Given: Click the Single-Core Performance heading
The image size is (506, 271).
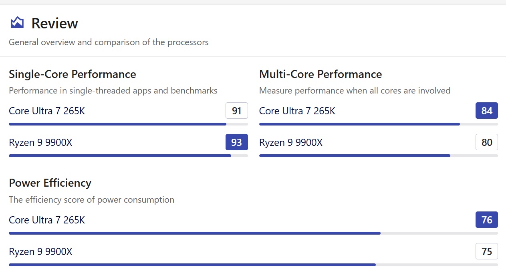Looking at the screenshot, I should (x=73, y=74).
